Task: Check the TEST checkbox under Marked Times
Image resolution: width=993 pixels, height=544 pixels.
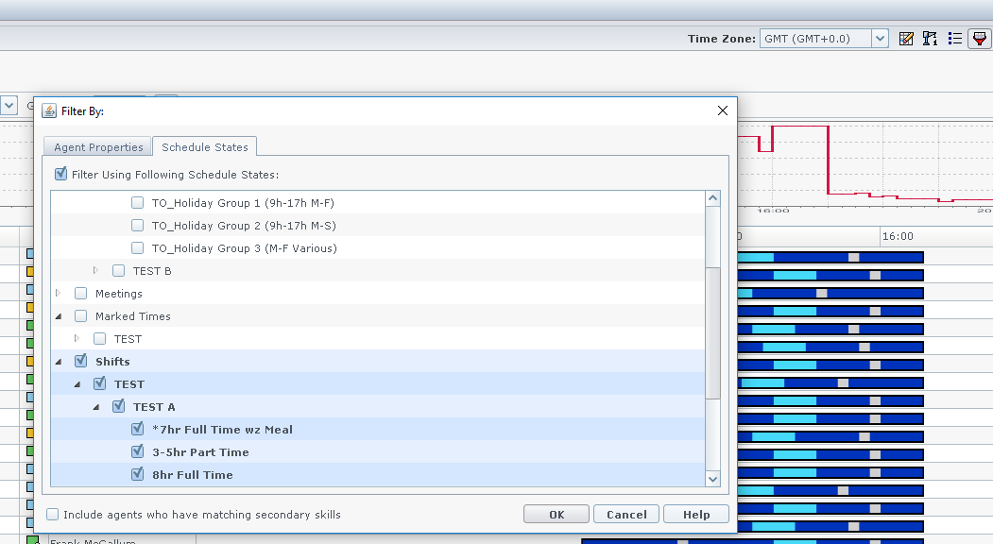Action: pyautogui.click(x=99, y=339)
